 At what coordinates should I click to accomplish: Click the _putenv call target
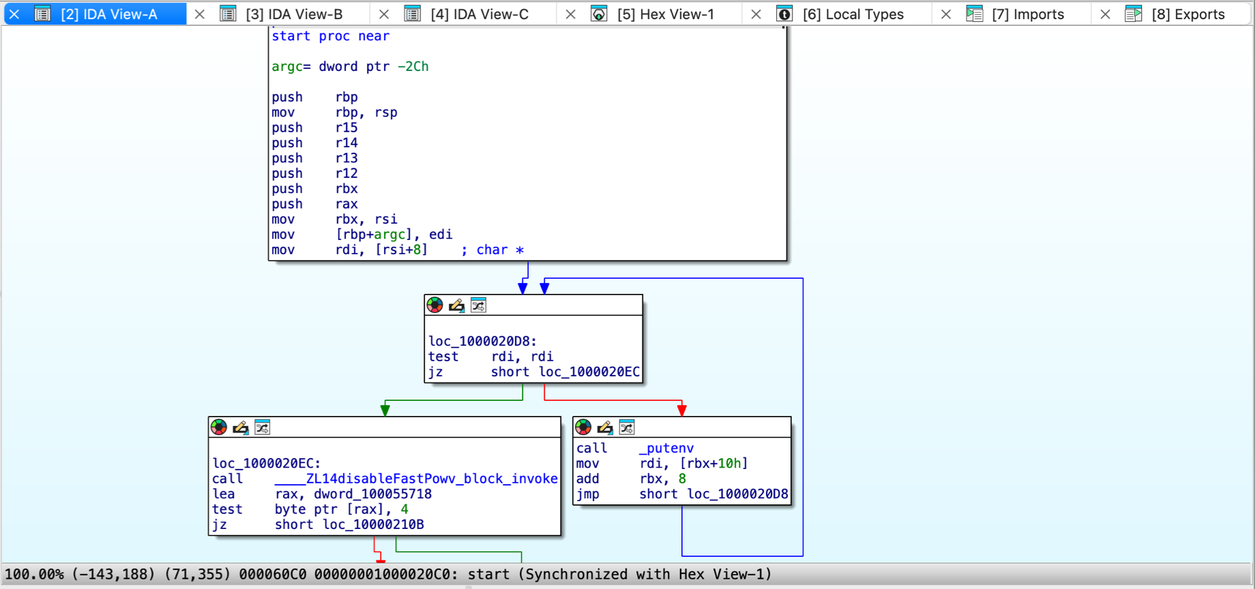pos(666,448)
